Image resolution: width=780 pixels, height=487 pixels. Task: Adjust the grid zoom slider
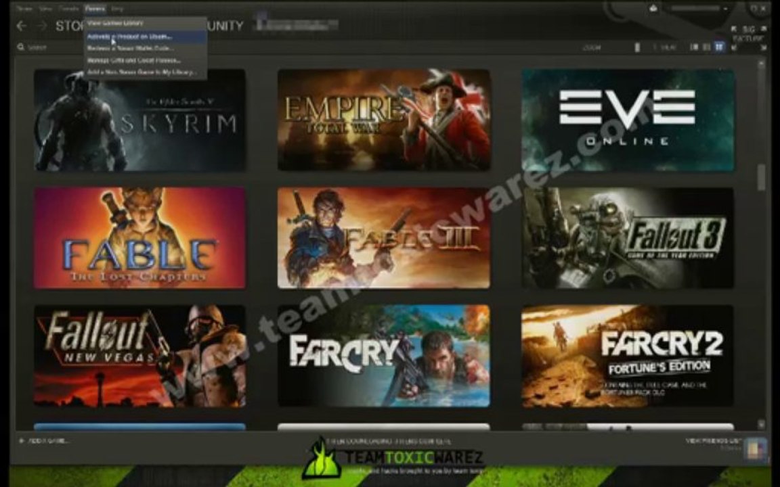click(x=637, y=47)
